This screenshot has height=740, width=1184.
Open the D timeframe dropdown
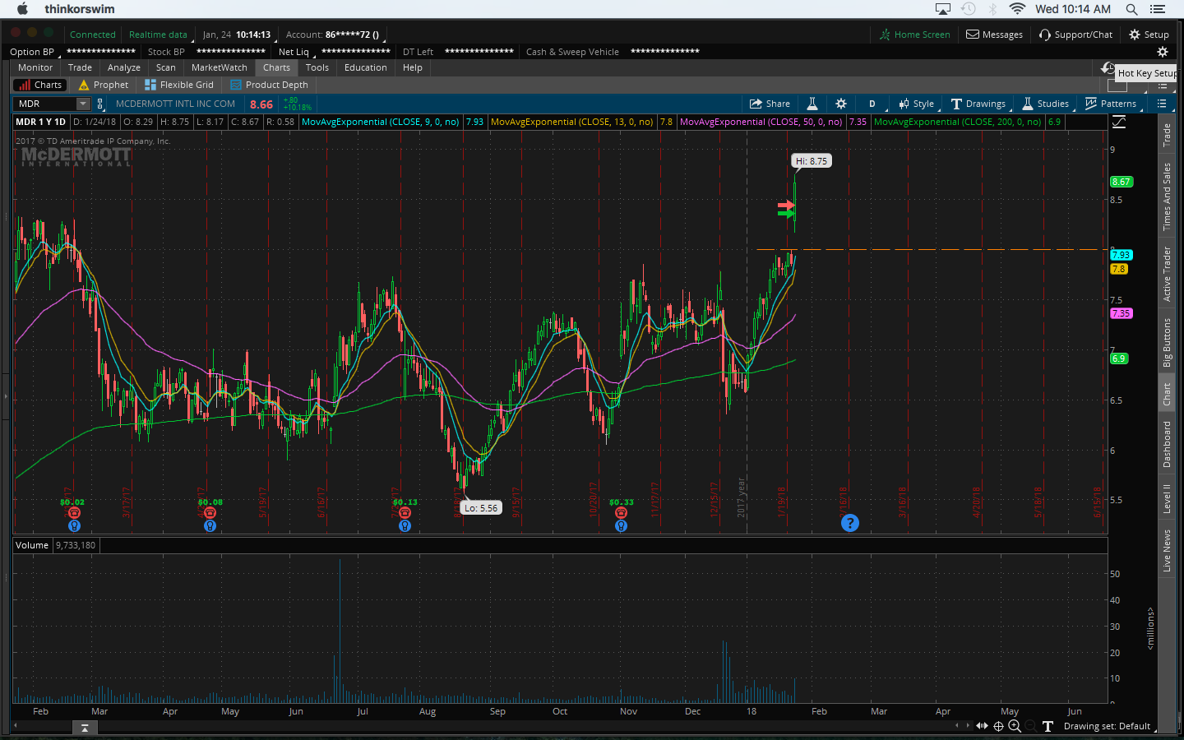[x=872, y=104]
